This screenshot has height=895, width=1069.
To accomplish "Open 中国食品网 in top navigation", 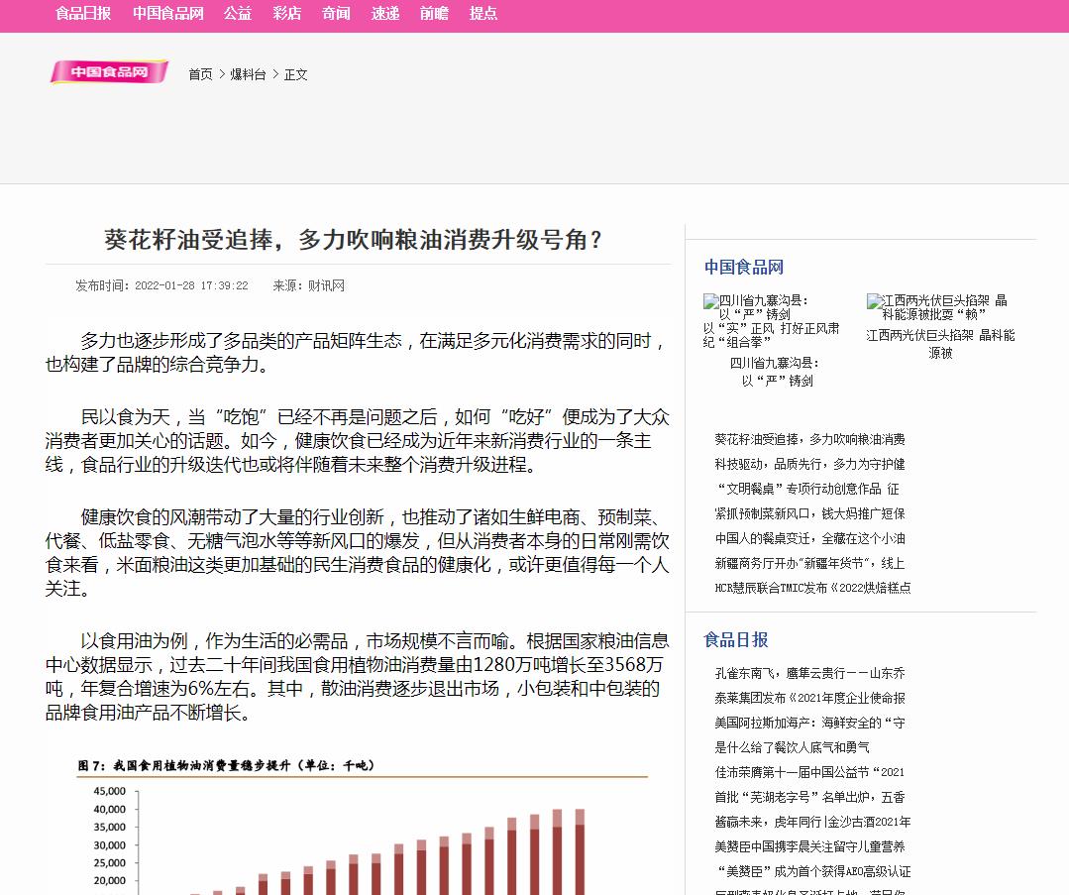I will click(x=167, y=13).
